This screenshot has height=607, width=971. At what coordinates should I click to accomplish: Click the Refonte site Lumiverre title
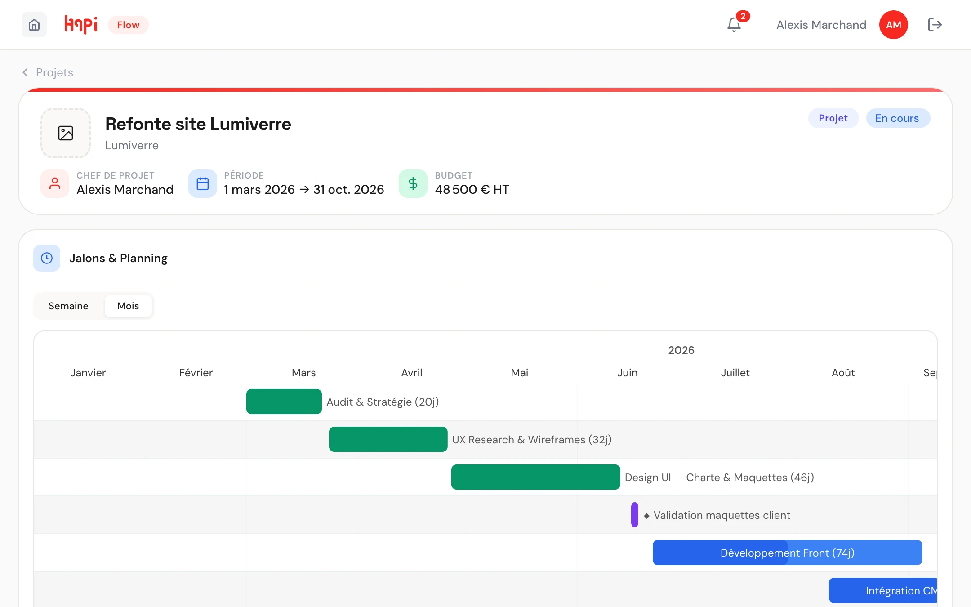click(198, 124)
